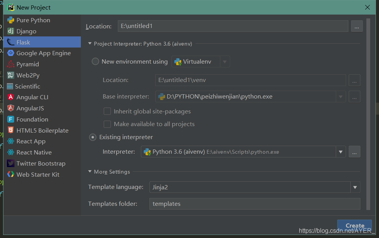Pick the AngularJS icon
Screen dimensions: 379x238
pyautogui.click(x=11, y=108)
